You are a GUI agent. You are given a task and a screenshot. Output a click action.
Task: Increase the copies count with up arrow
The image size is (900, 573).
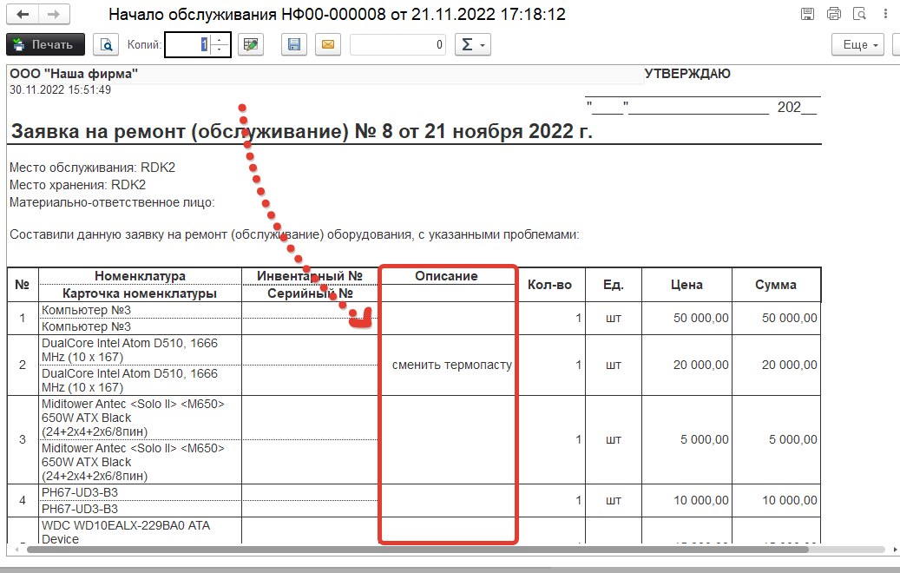coord(220,39)
